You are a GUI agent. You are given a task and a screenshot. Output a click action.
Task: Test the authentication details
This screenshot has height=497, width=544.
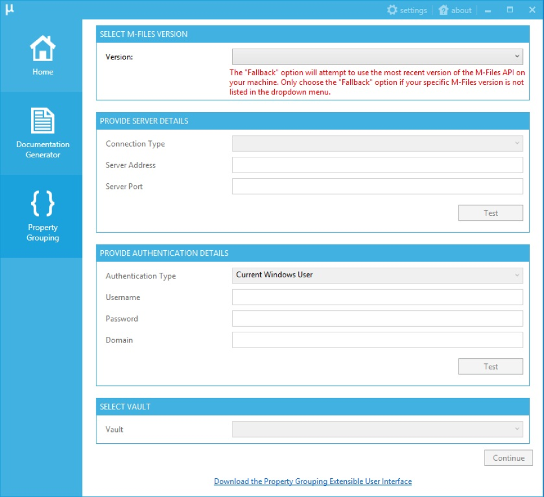491,366
